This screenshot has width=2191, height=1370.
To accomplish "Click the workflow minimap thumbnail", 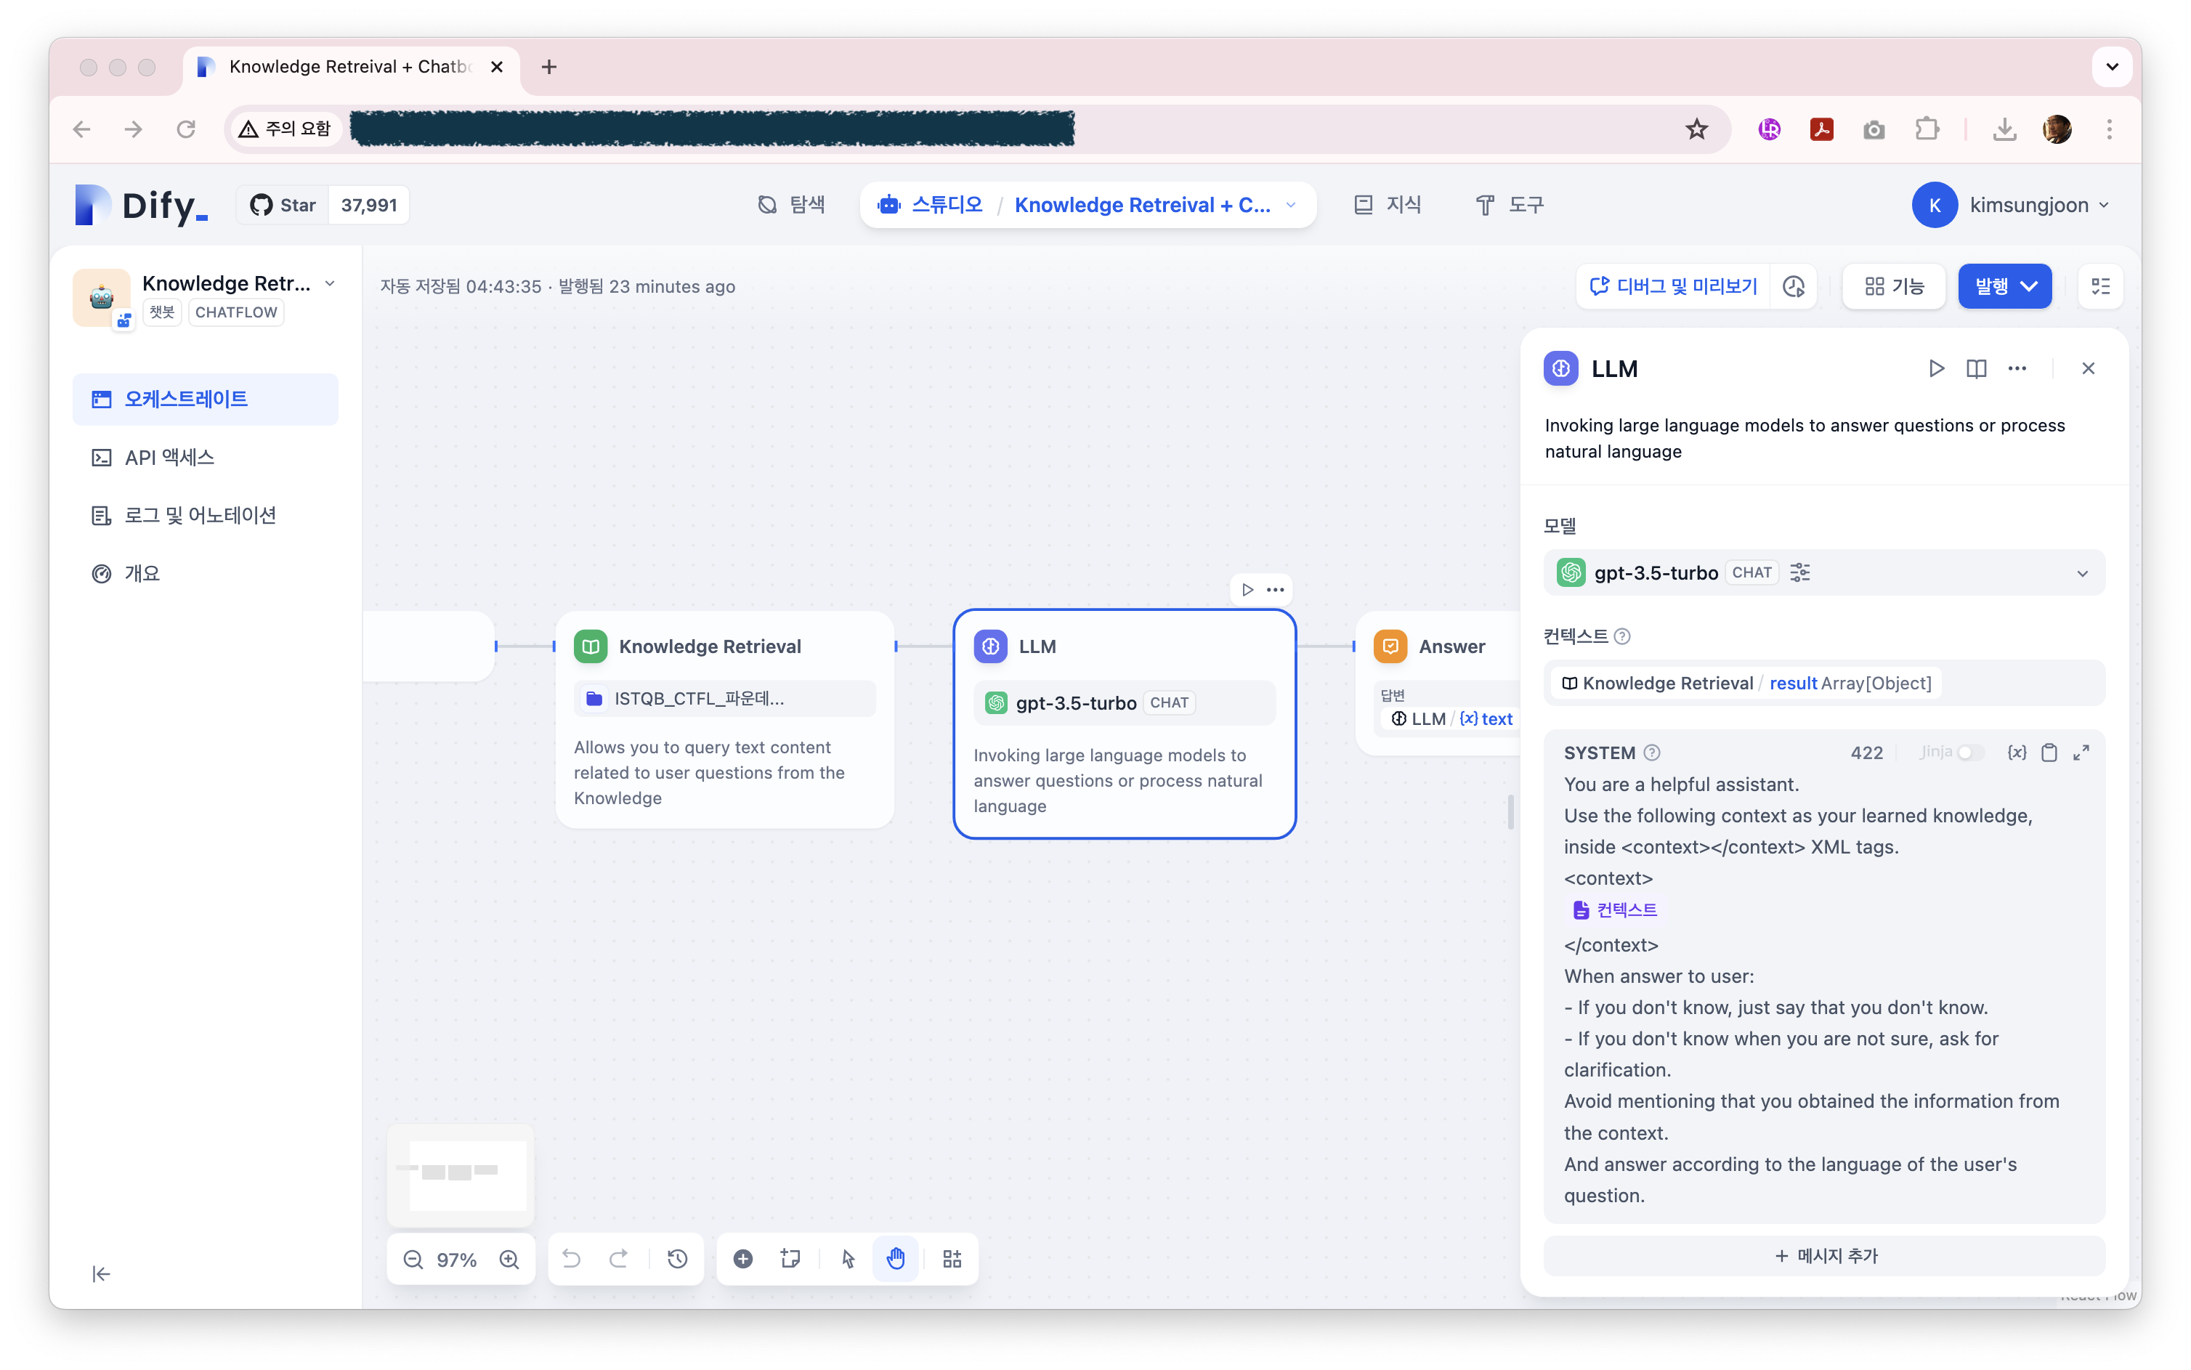I will (461, 1175).
